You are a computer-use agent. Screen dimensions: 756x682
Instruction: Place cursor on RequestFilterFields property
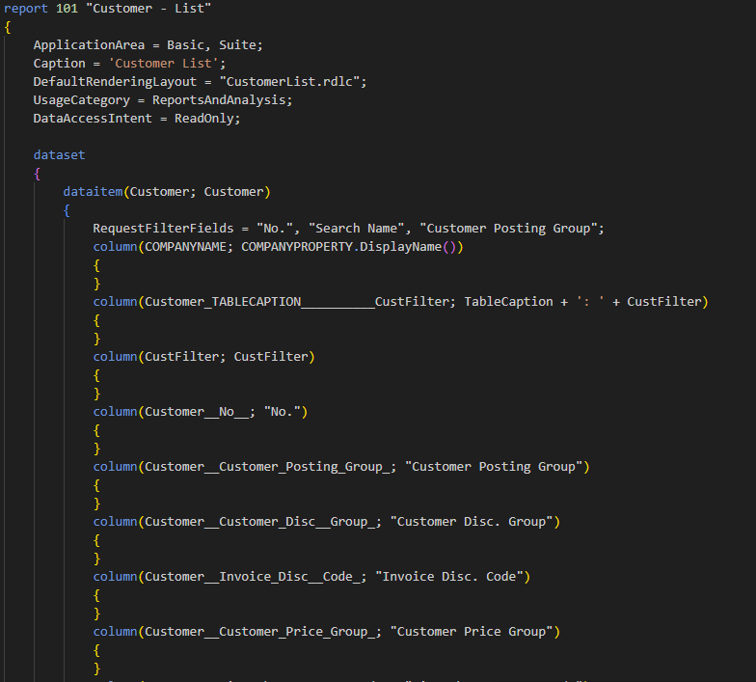tap(163, 229)
